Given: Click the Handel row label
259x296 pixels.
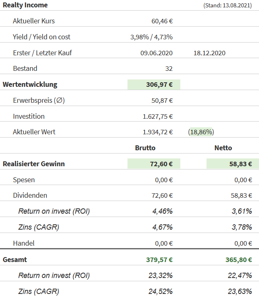Looking at the screenshot, I should (x=24, y=243).
